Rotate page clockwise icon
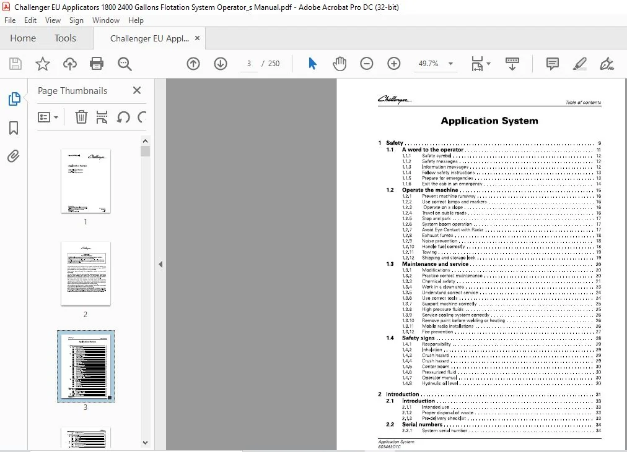 click(142, 117)
